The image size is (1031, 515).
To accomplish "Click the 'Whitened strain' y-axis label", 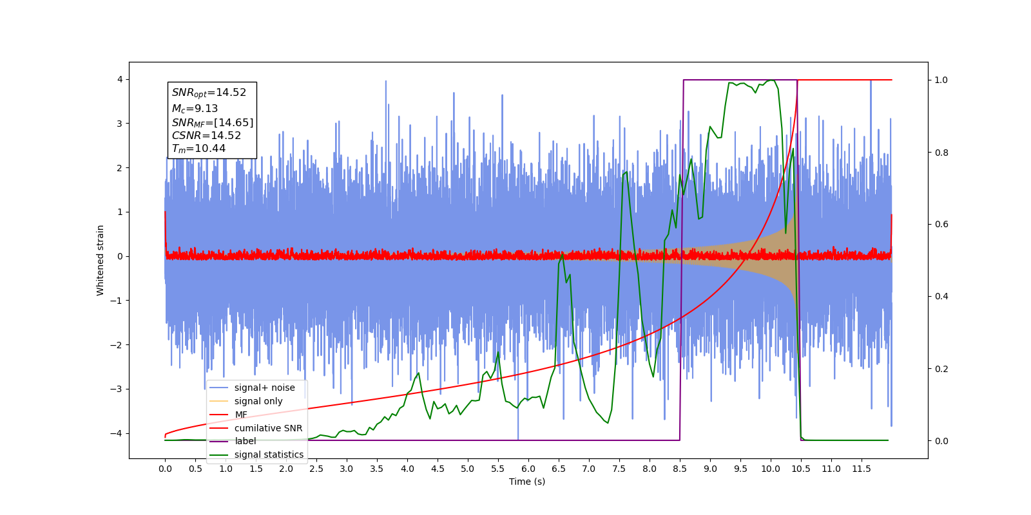I will click(x=100, y=260).
